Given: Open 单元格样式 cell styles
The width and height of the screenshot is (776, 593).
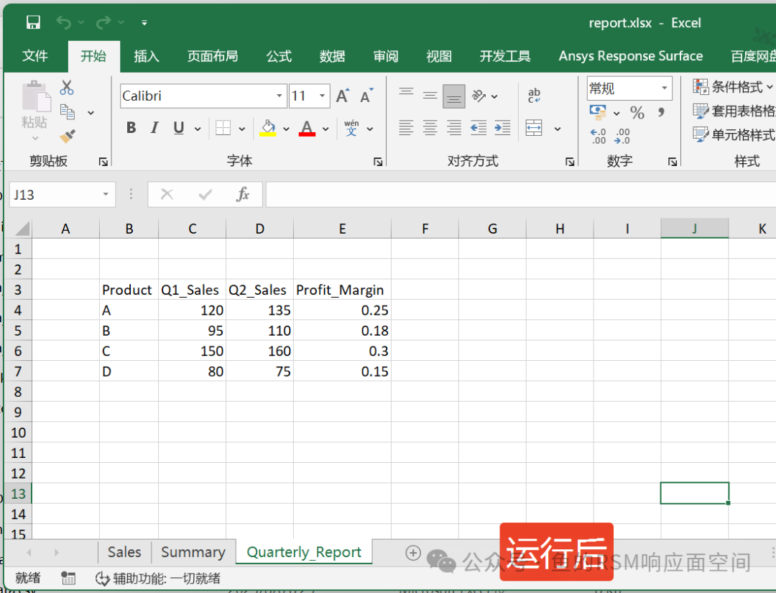Looking at the screenshot, I should click(x=734, y=134).
